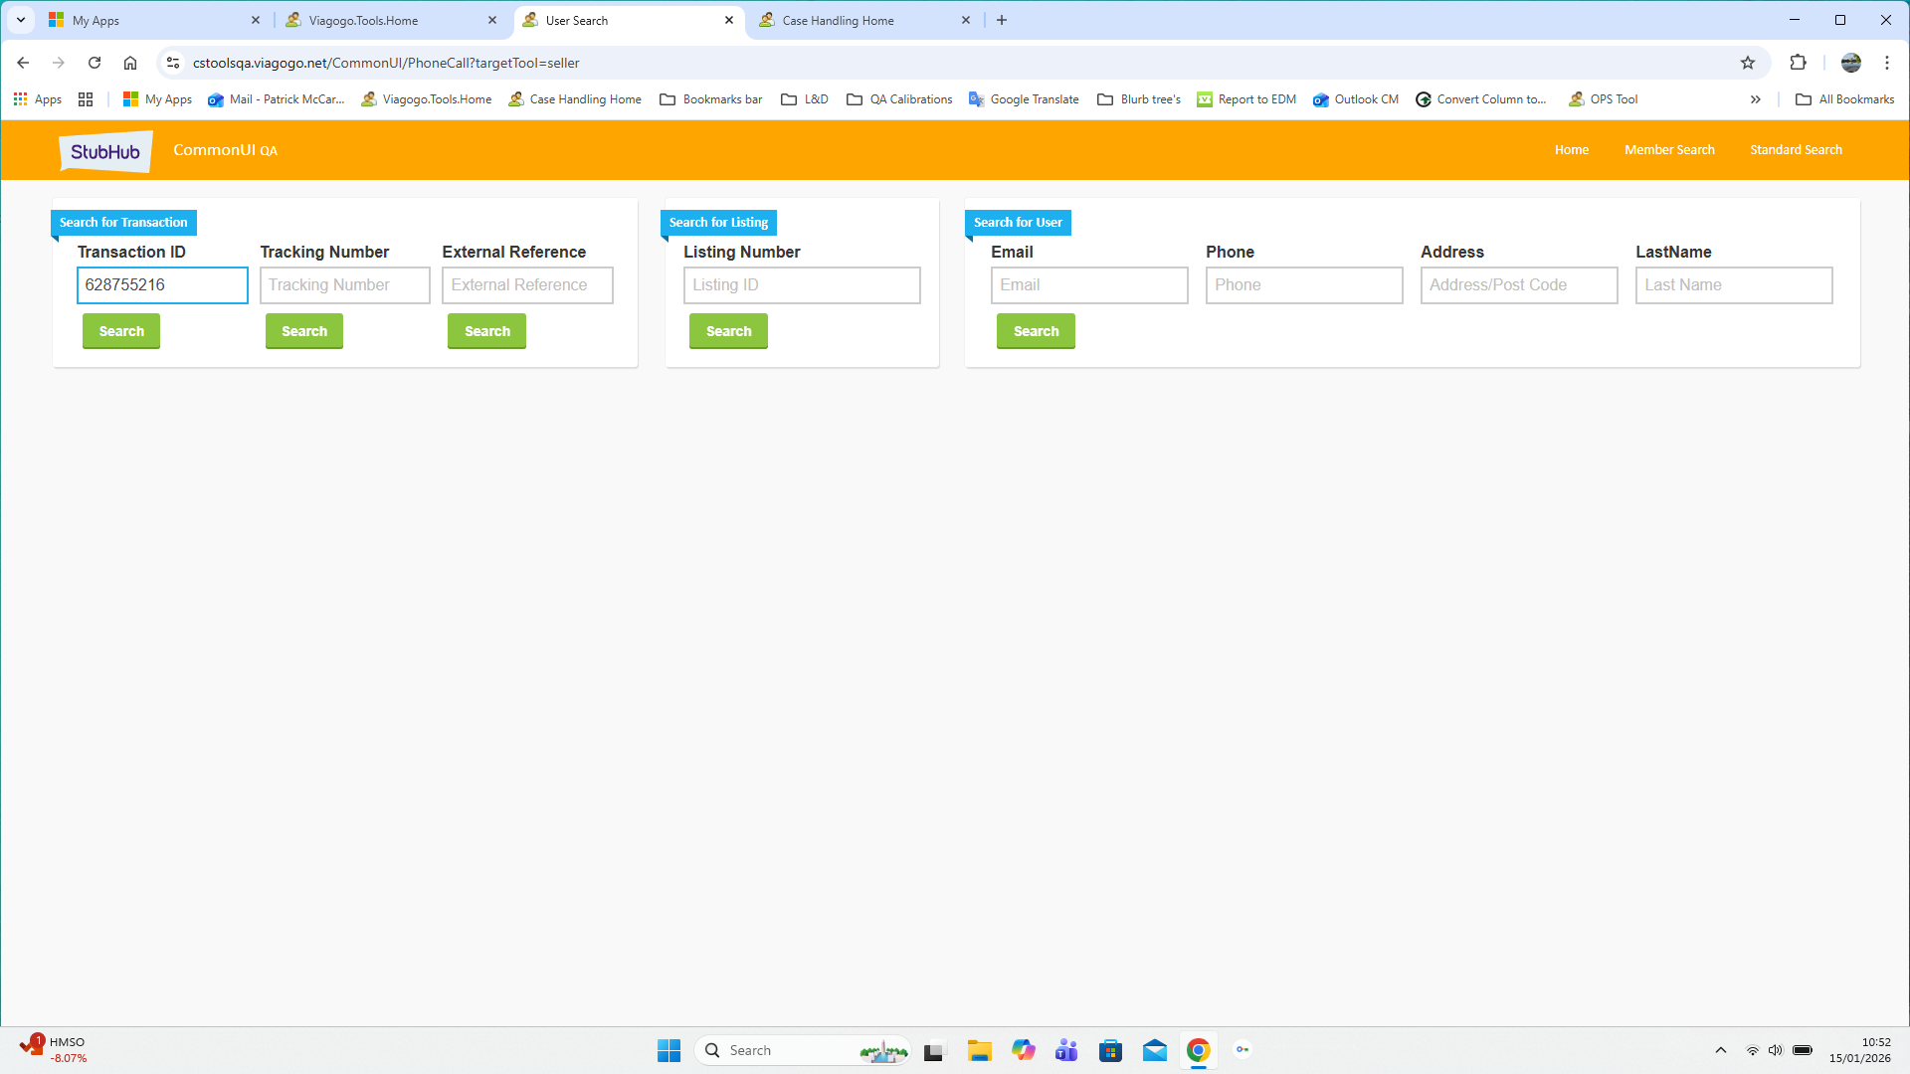Click the StubHub logo
The image size is (1910, 1074).
tap(105, 151)
